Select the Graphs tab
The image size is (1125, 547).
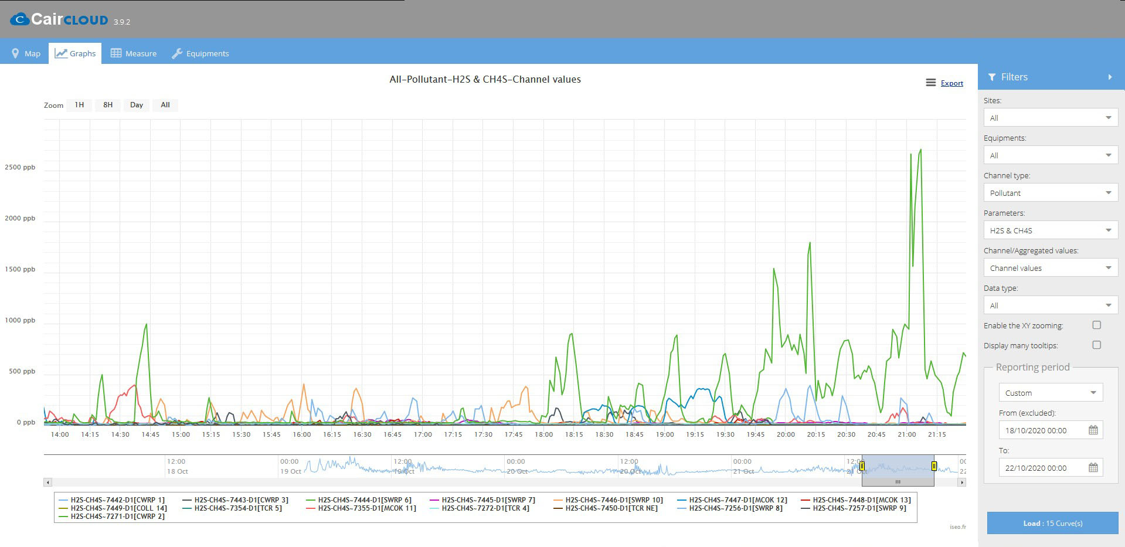pos(75,53)
